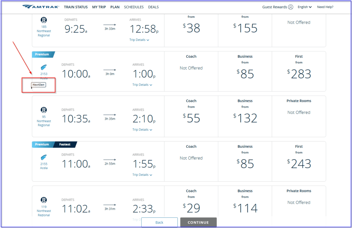Open the English language dropdown
The image size is (352, 228).
point(305,7)
